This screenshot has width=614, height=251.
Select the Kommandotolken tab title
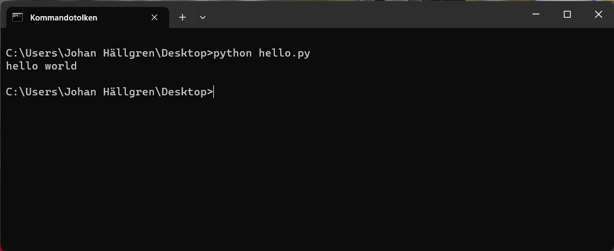tap(64, 17)
